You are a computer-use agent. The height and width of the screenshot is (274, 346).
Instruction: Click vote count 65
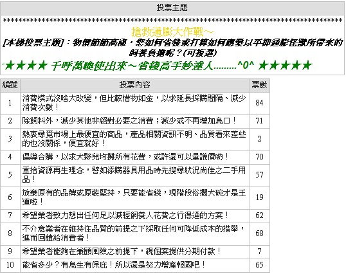click(260, 265)
